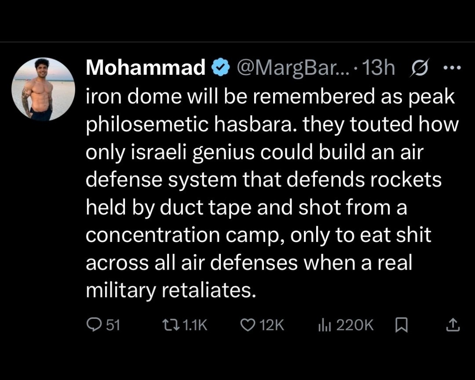Click the 12K likes count
Image resolution: width=475 pixels, height=380 pixels.
coord(272,325)
